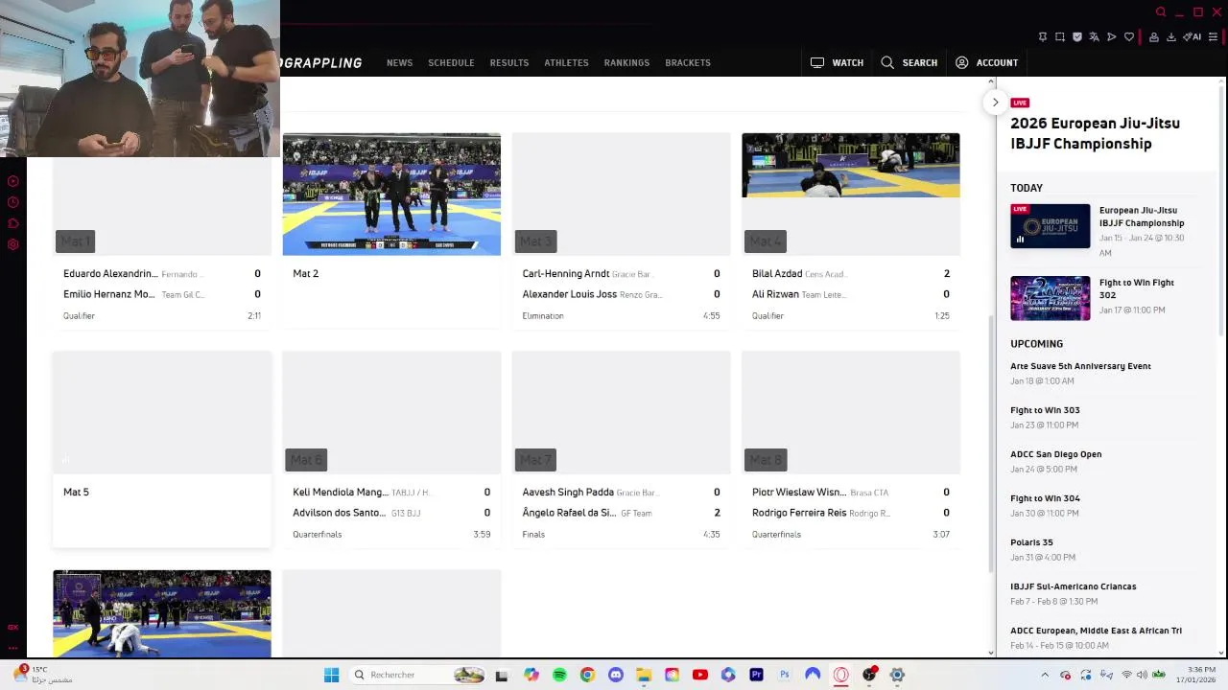Viewport: 1228px width, 690px height.
Task: Open the Fight to Win Fight 302 event link
Action: pyautogui.click(x=1136, y=288)
